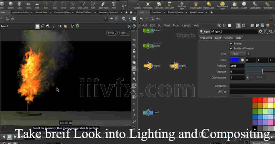Click the Houdini H icon in the parameter pane
The height and width of the screenshot is (144, 275).
point(266,31)
